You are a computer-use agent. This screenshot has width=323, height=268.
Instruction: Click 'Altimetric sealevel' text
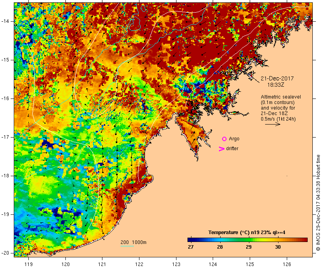coord(281,97)
